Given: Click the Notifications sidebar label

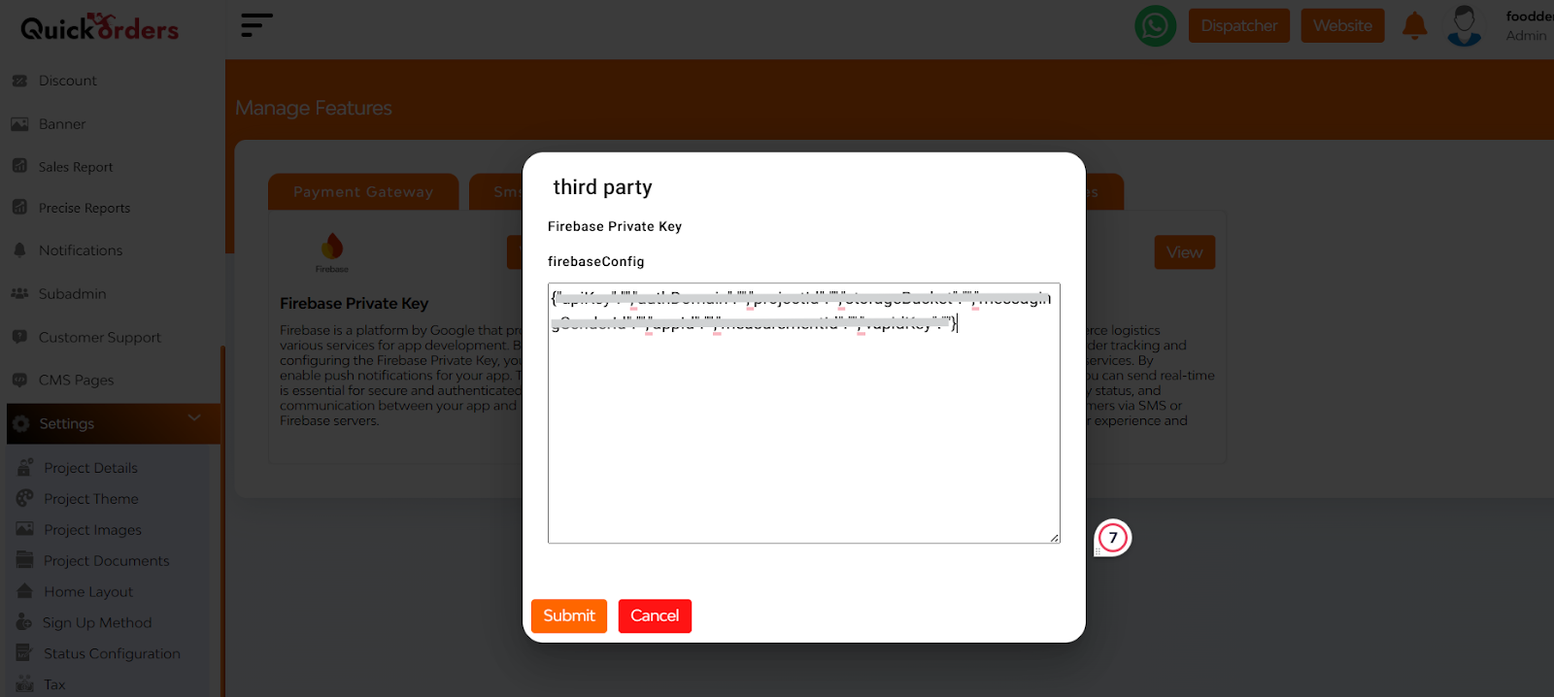Looking at the screenshot, I should [x=81, y=250].
